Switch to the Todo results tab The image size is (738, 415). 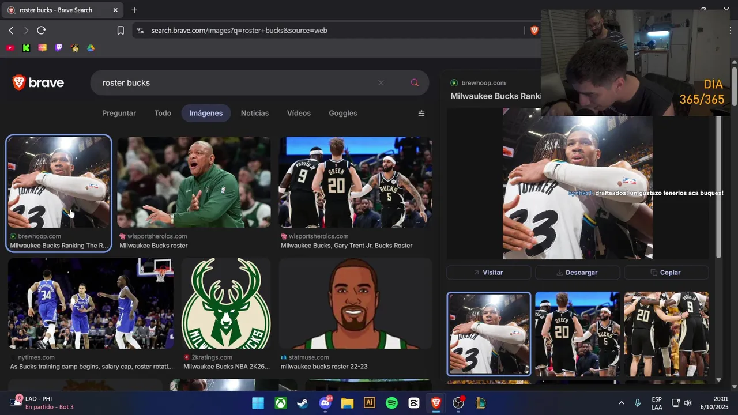point(163,114)
